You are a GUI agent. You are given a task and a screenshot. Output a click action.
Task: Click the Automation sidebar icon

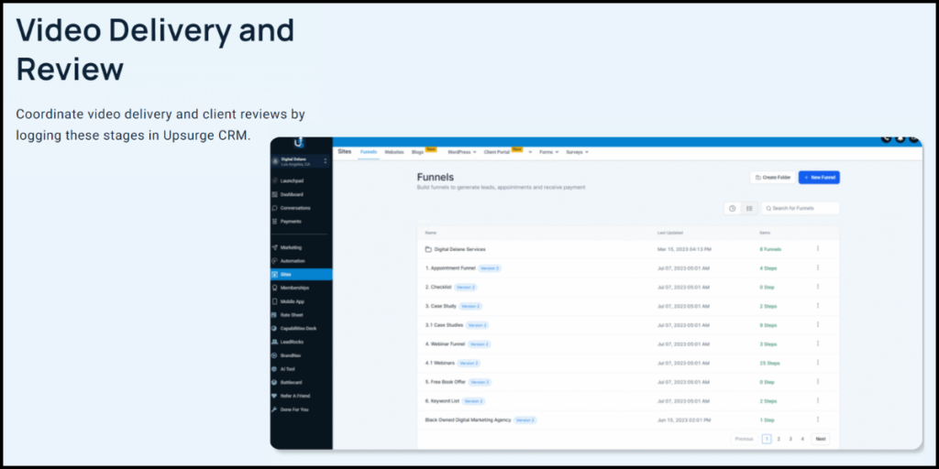pyautogui.click(x=274, y=261)
